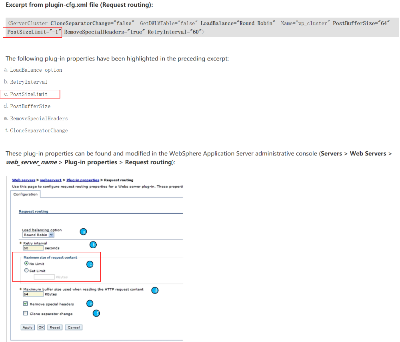
Task: Click the Request routing section heading
Action: click(34, 211)
